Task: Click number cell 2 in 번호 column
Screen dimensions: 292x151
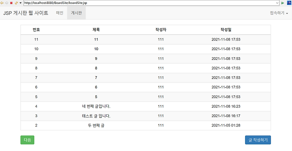Action: (36, 125)
